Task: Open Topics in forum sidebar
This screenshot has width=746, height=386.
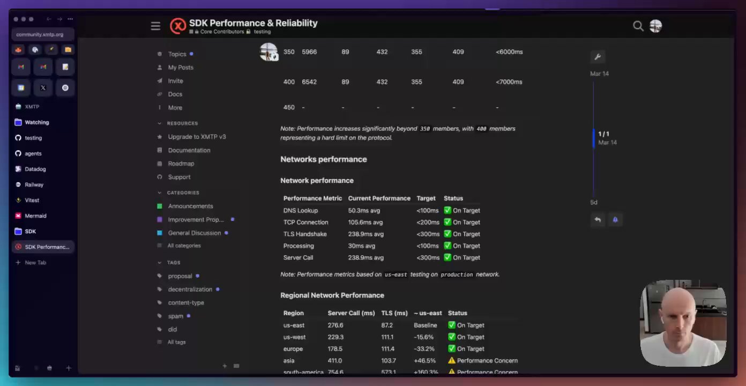Action: (x=177, y=54)
